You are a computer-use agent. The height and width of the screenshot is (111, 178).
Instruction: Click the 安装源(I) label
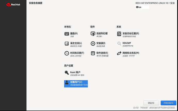(x=101, y=43)
